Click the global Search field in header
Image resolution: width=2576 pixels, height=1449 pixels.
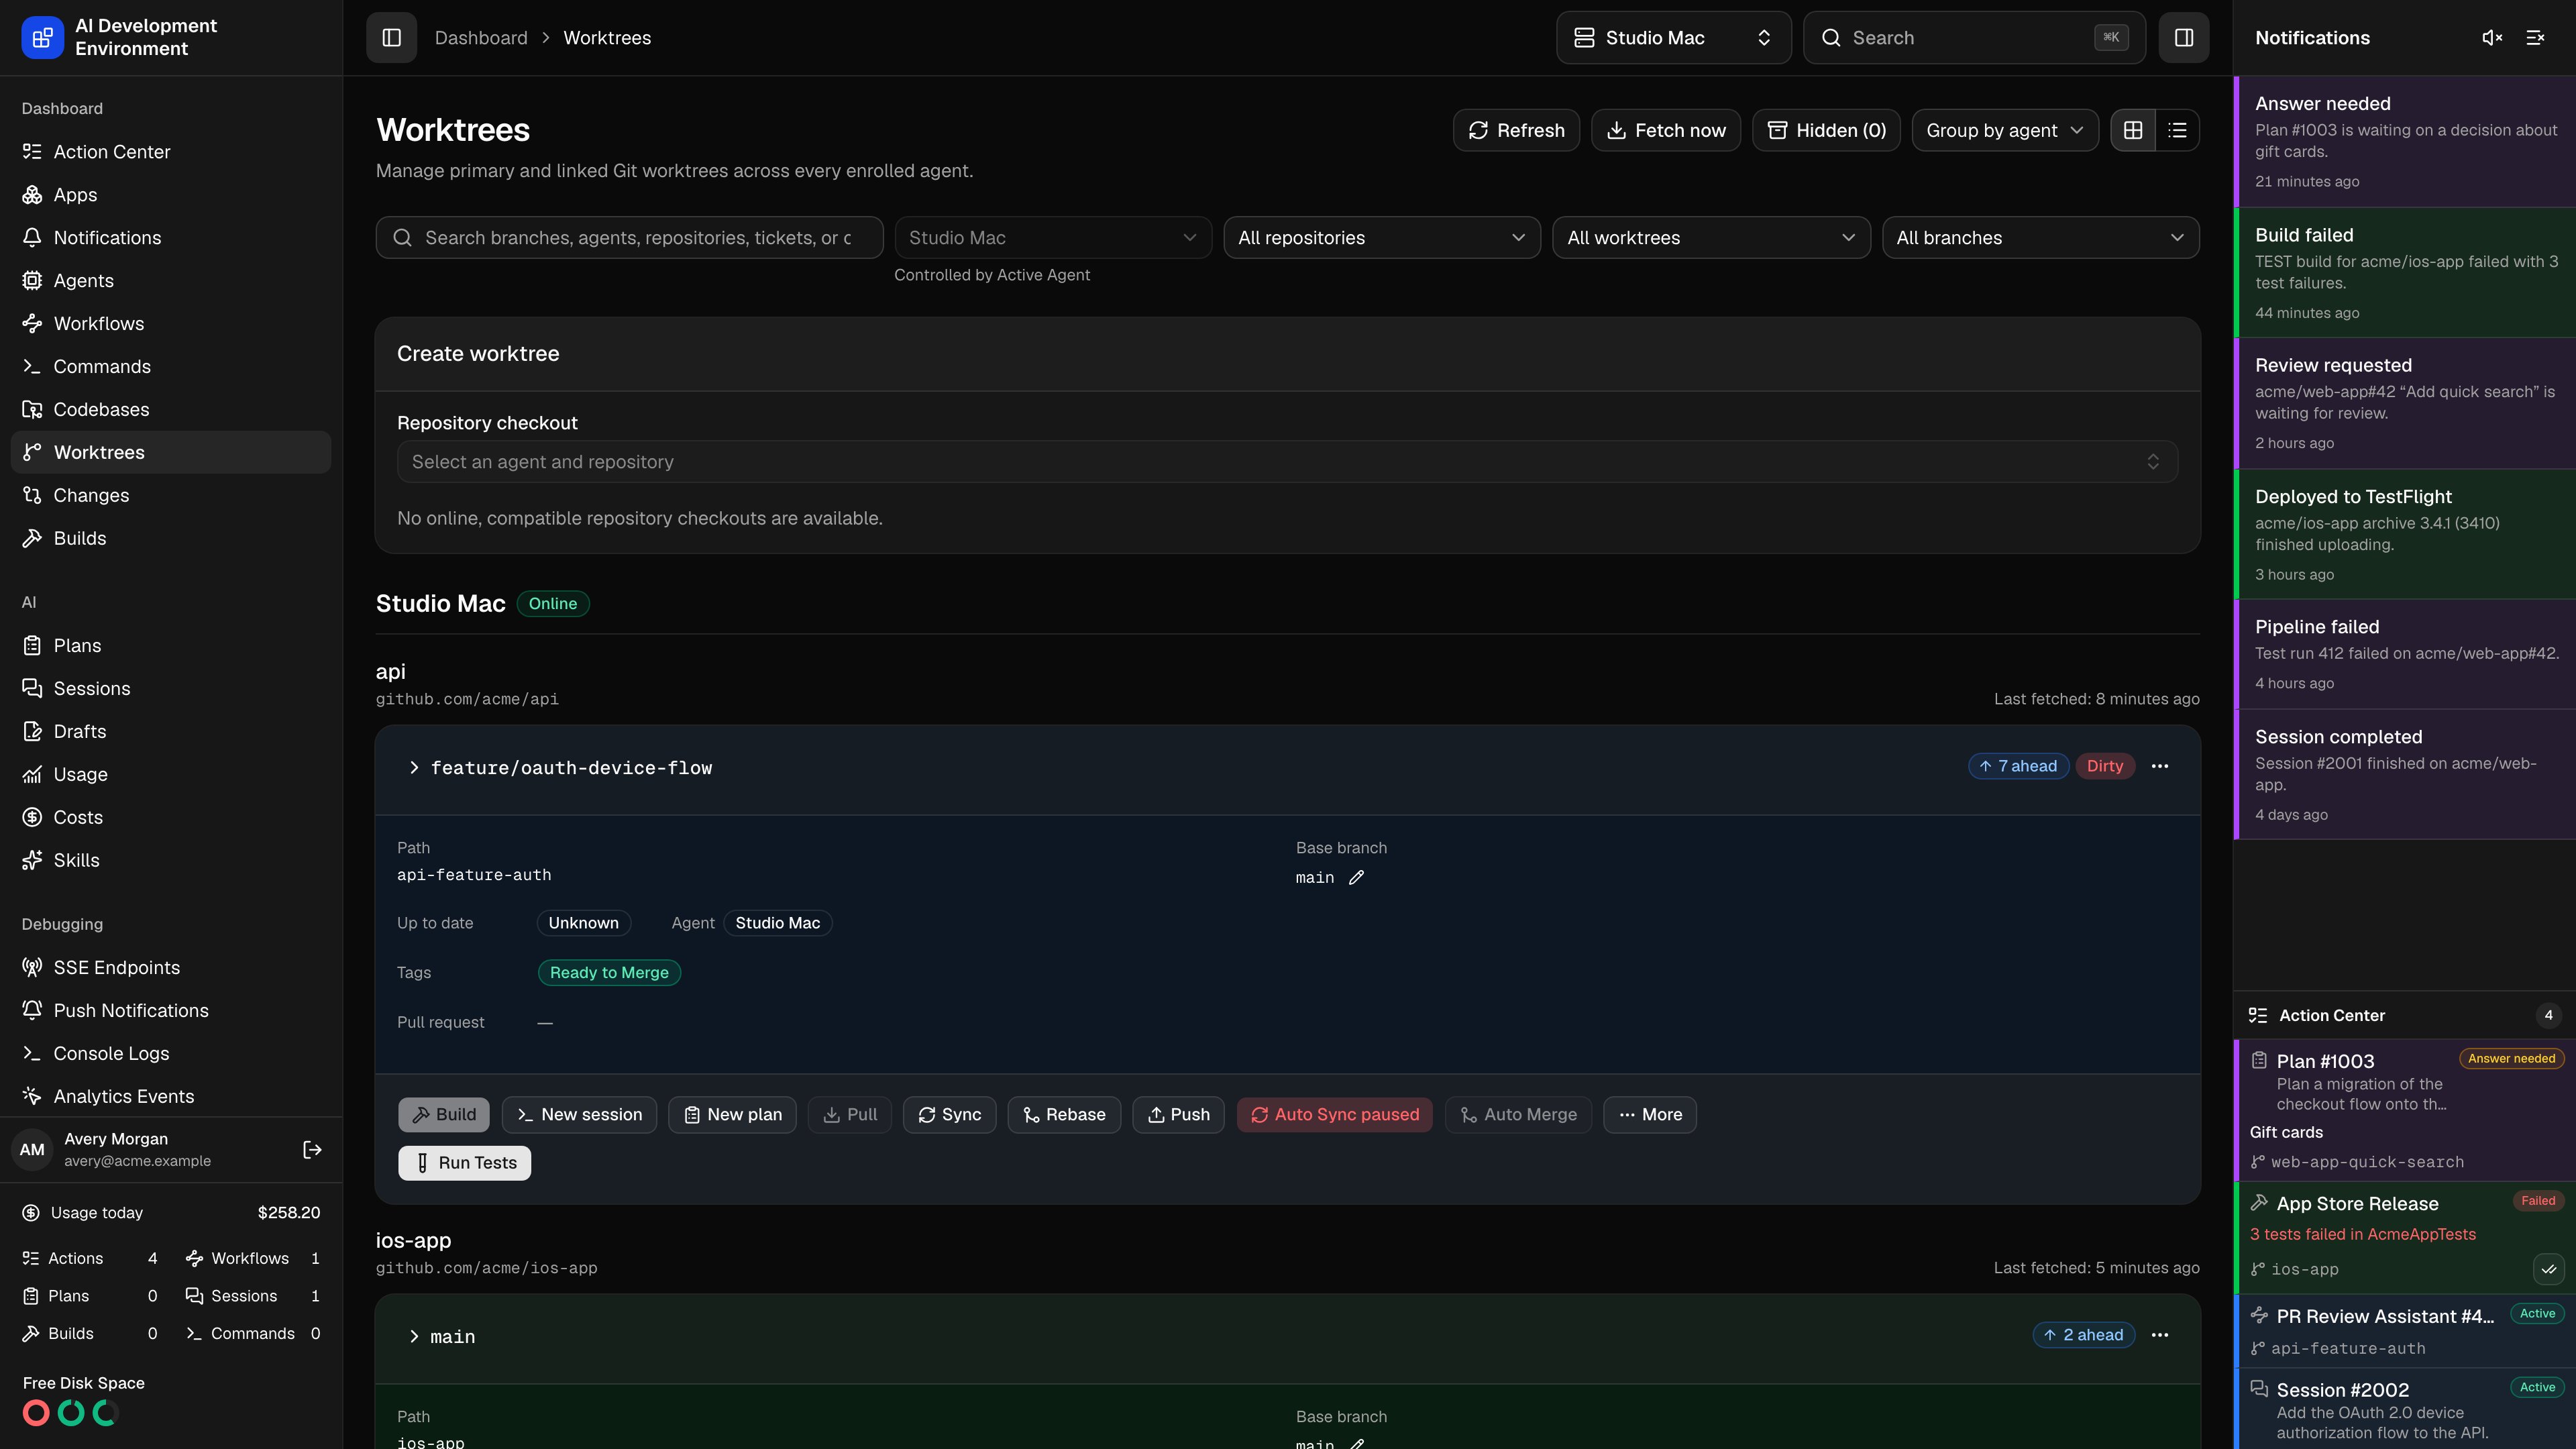[x=1974, y=38]
